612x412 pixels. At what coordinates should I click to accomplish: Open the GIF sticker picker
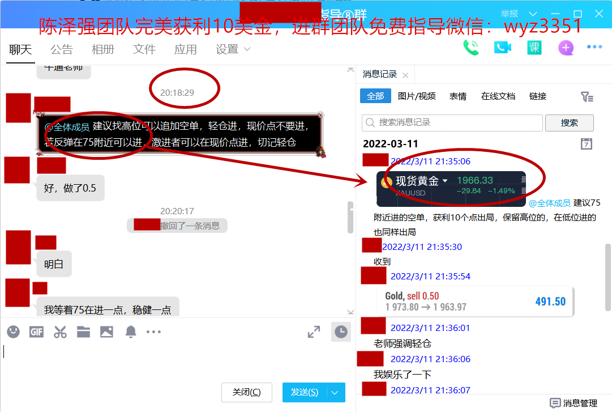[36, 332]
